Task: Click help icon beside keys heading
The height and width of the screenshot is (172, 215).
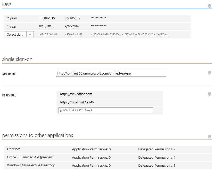Action: tap(210, 6)
